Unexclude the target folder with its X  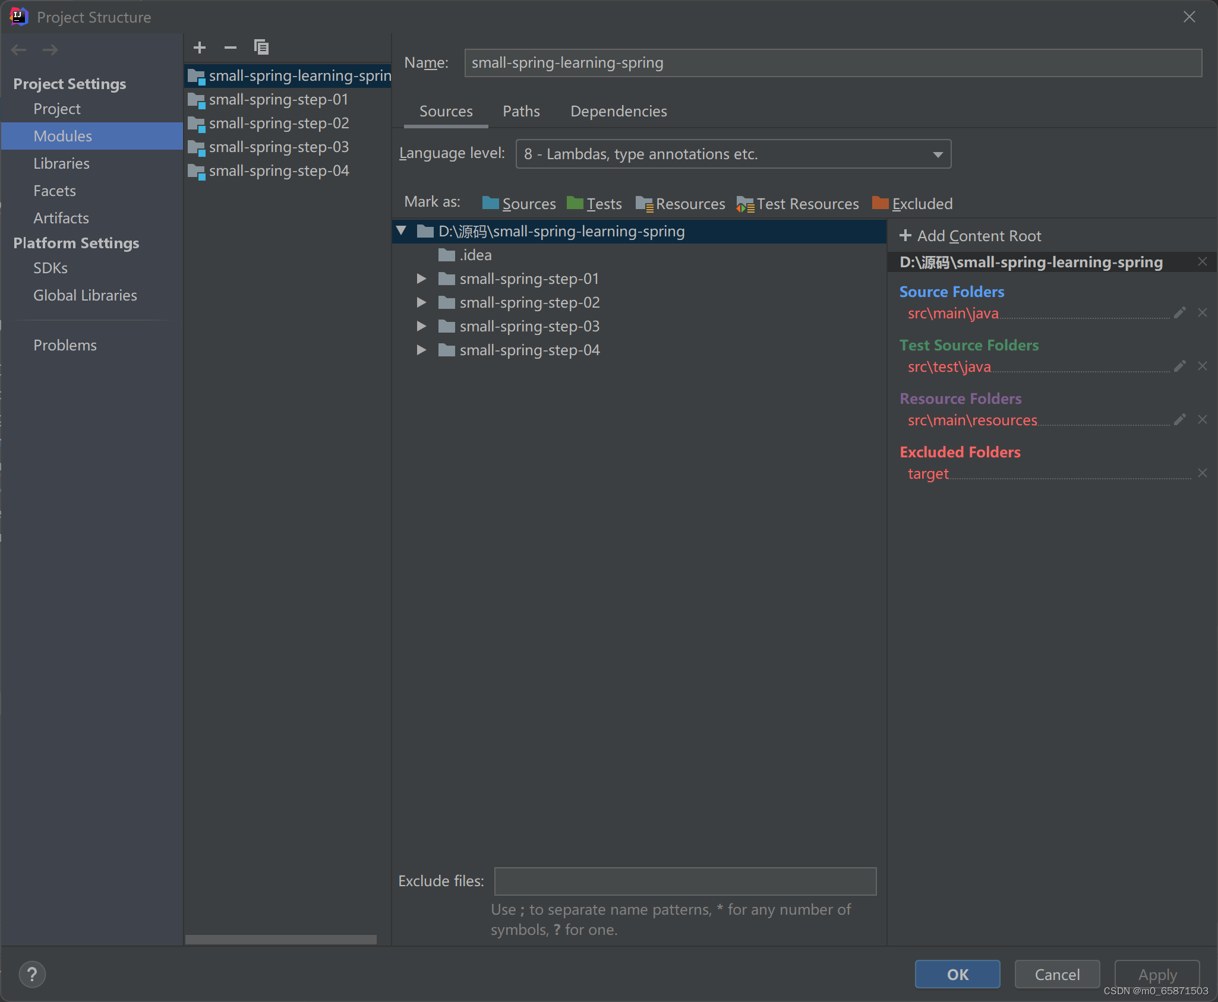(x=1202, y=473)
